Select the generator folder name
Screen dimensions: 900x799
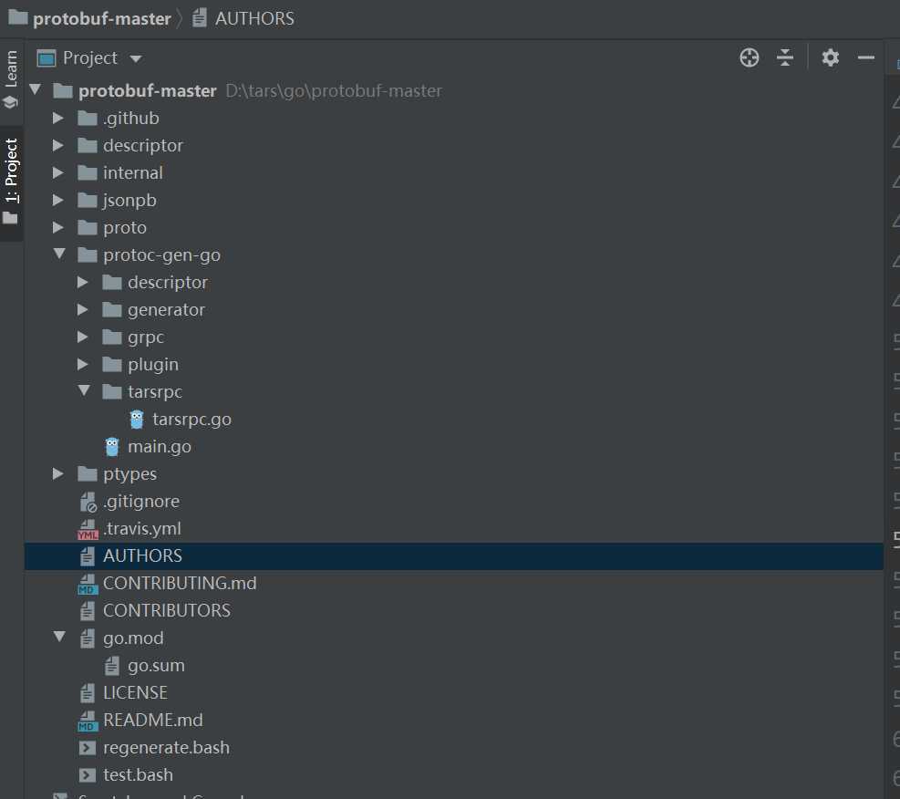click(166, 310)
